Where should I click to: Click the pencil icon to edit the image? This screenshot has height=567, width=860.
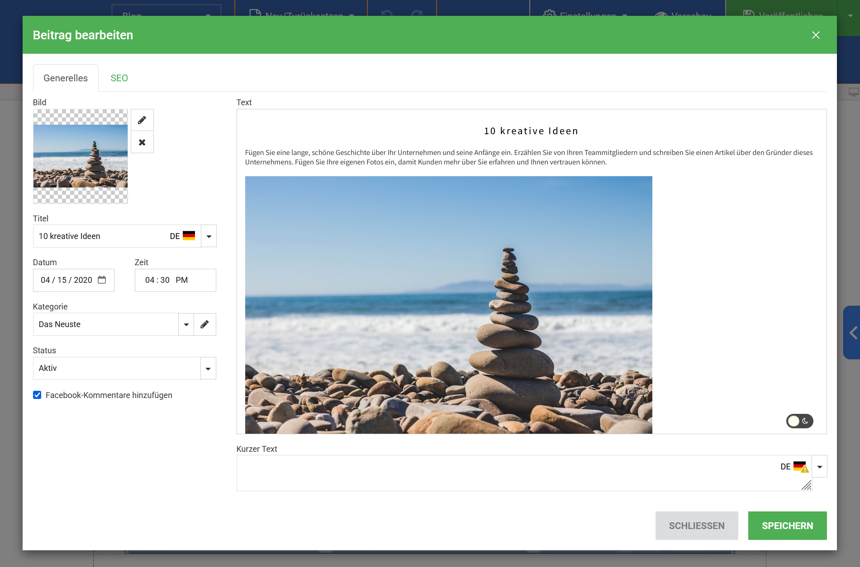click(x=142, y=120)
